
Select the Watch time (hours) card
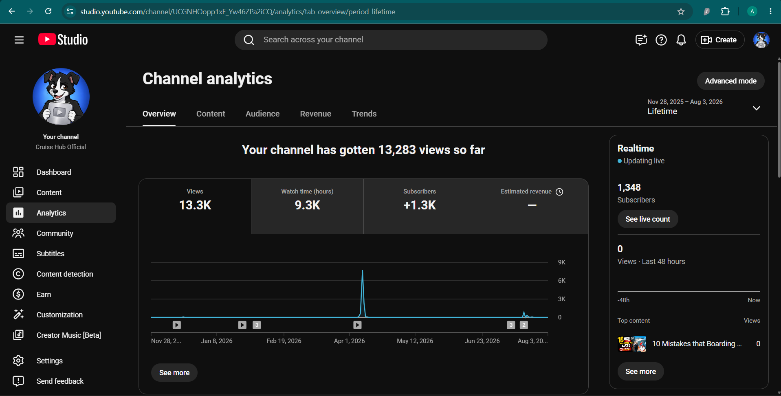pos(307,206)
